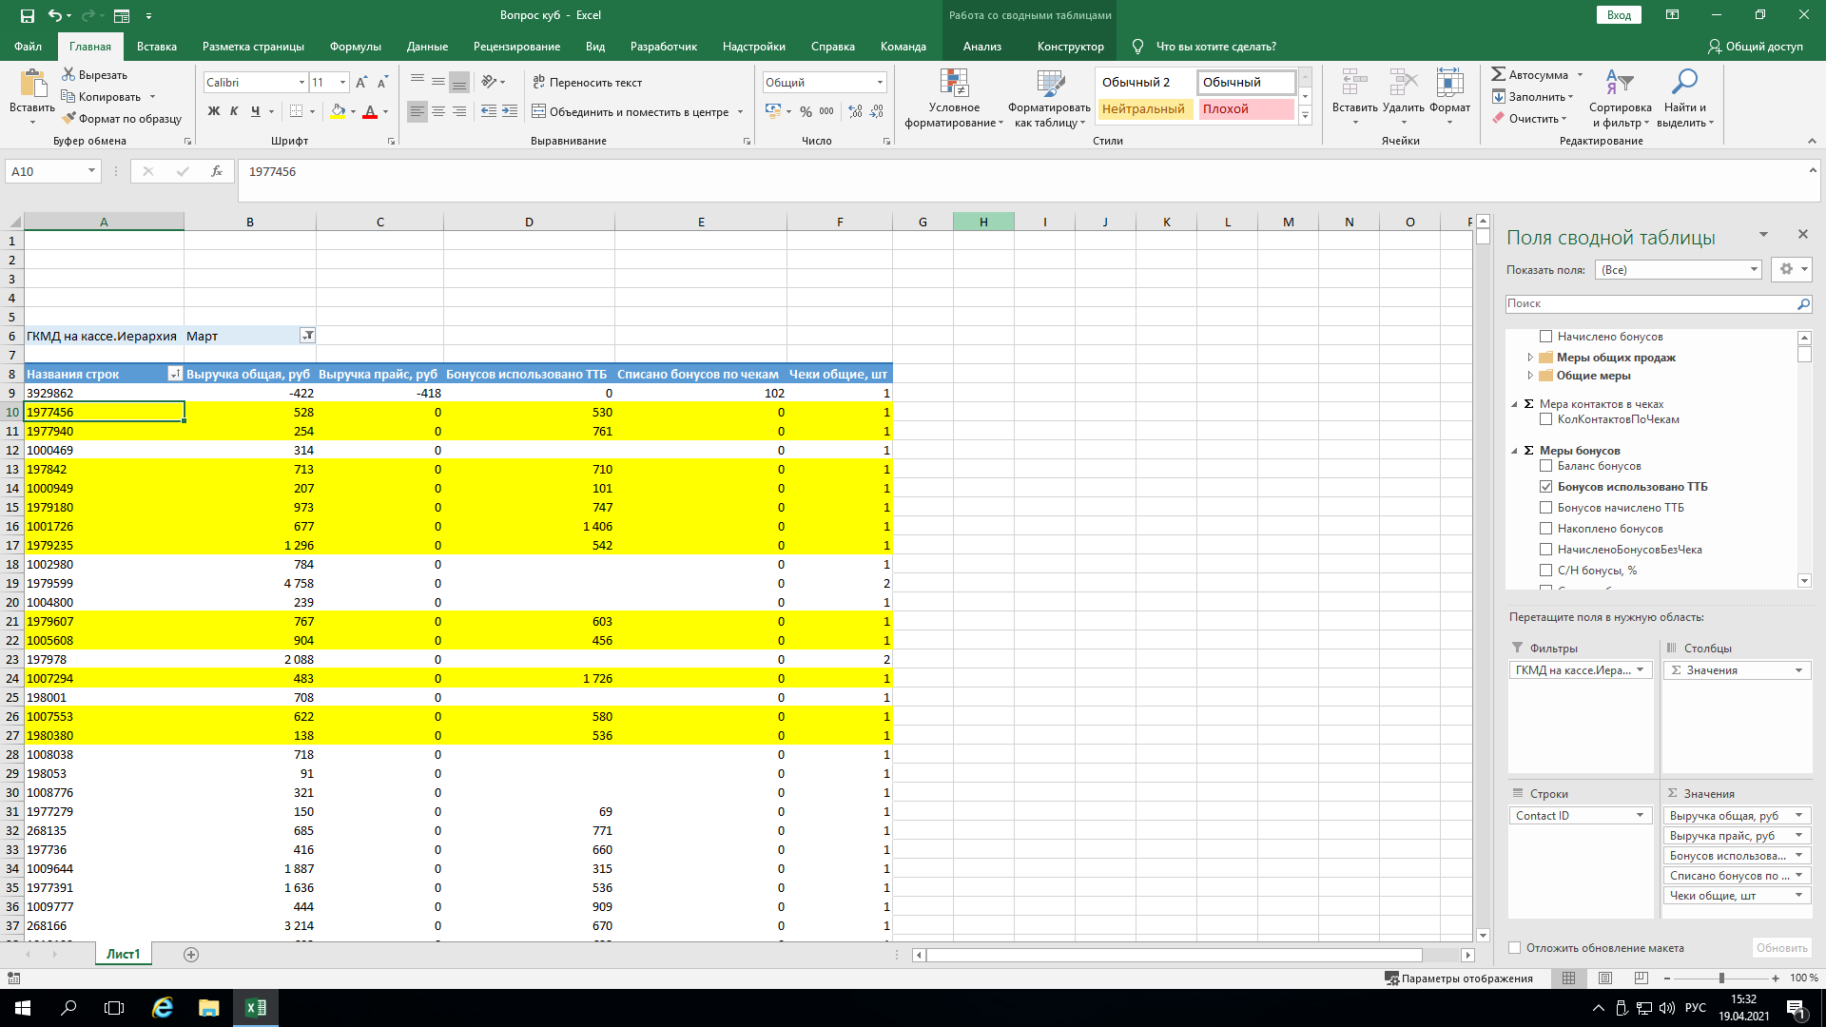Click the Format Painter brush icon
1826x1027 pixels.
(69, 119)
